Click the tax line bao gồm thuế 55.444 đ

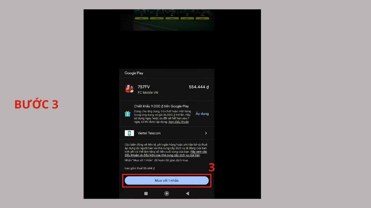[x=140, y=168]
